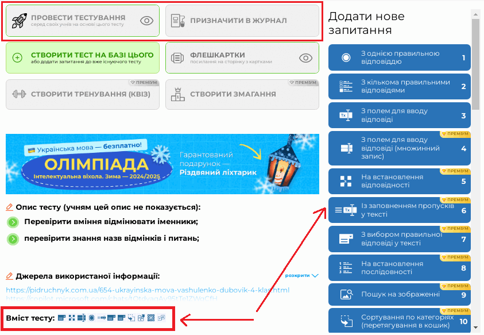Click the scrollbar up arrow

point(475,14)
